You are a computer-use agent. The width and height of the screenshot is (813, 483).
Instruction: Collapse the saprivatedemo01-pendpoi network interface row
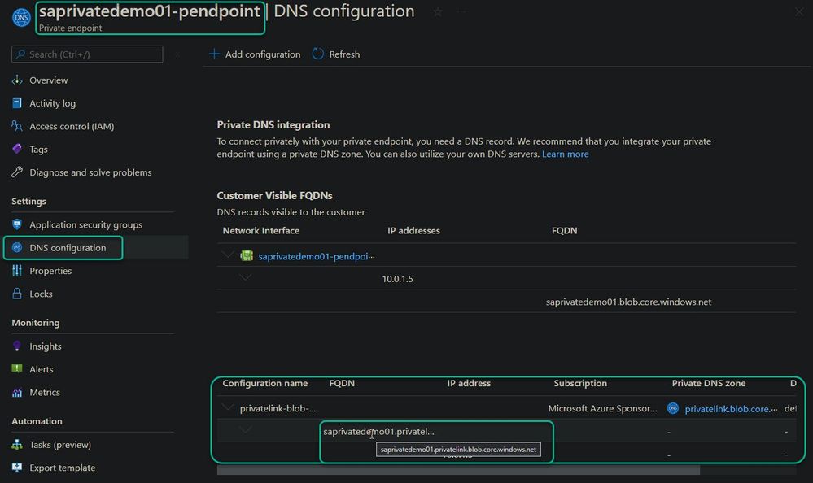pos(228,255)
